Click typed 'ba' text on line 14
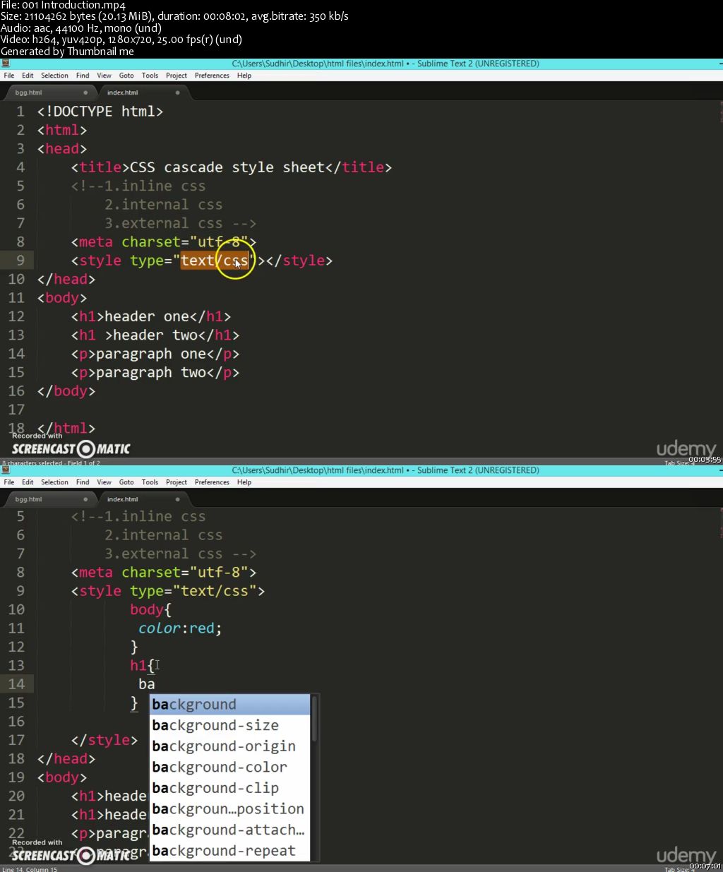 tap(147, 684)
